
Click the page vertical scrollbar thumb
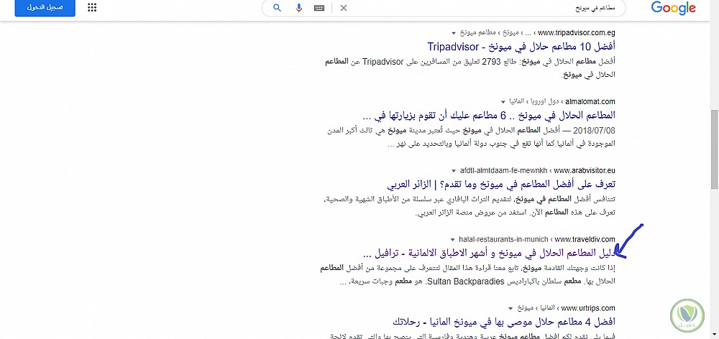click(715, 149)
